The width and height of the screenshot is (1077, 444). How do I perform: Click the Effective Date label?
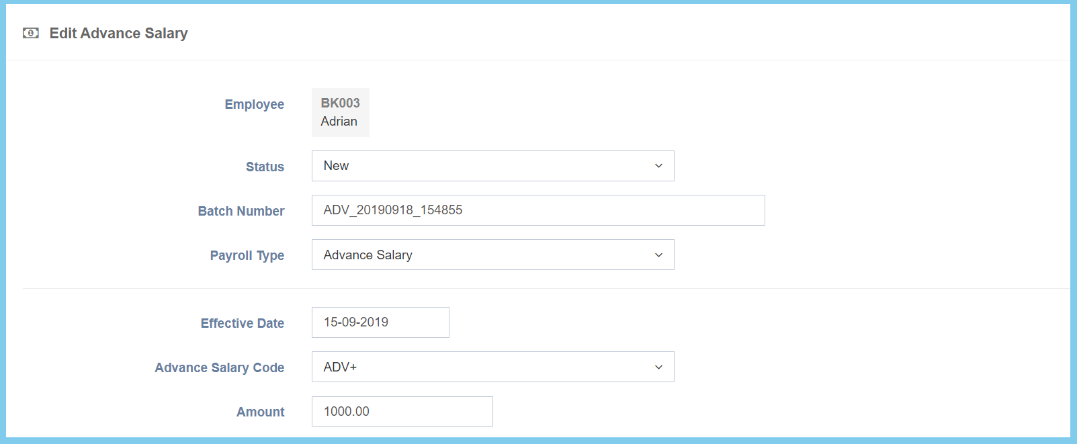pos(242,323)
